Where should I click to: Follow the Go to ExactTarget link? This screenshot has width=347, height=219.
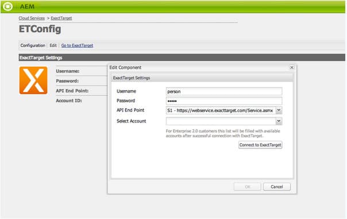(x=77, y=45)
